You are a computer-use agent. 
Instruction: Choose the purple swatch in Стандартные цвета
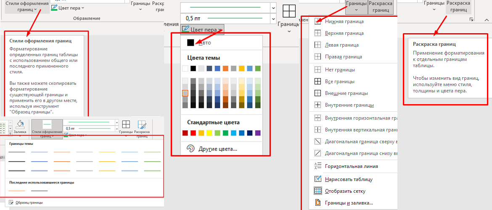[x=258, y=133]
